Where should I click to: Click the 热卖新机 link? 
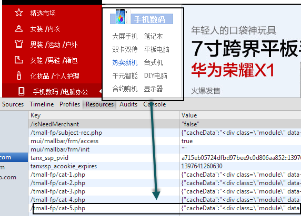[125, 62]
